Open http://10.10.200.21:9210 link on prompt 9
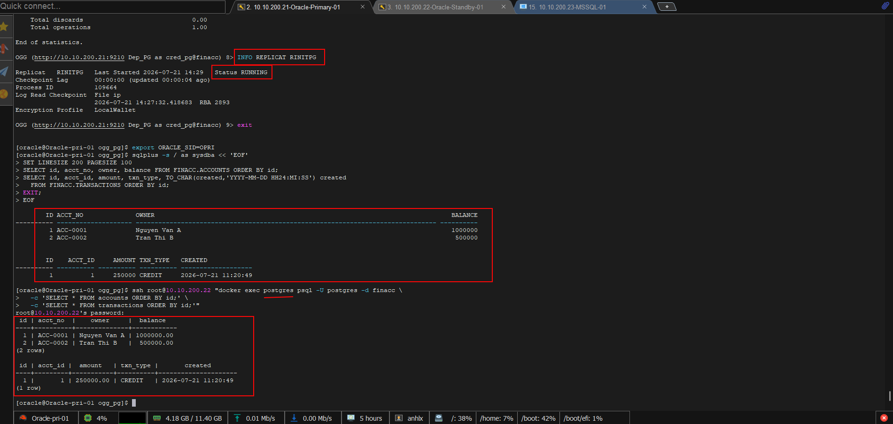Viewport: 893px width, 424px height. pos(79,125)
